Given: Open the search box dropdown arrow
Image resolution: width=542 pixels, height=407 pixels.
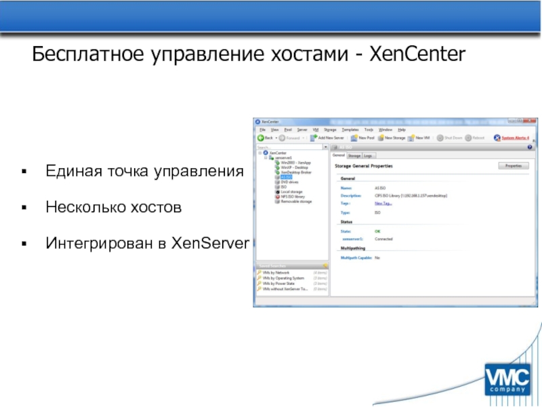Looking at the screenshot, I should 325,147.
